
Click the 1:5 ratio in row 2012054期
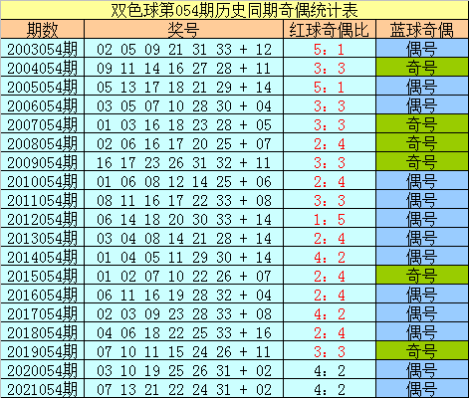click(330, 219)
